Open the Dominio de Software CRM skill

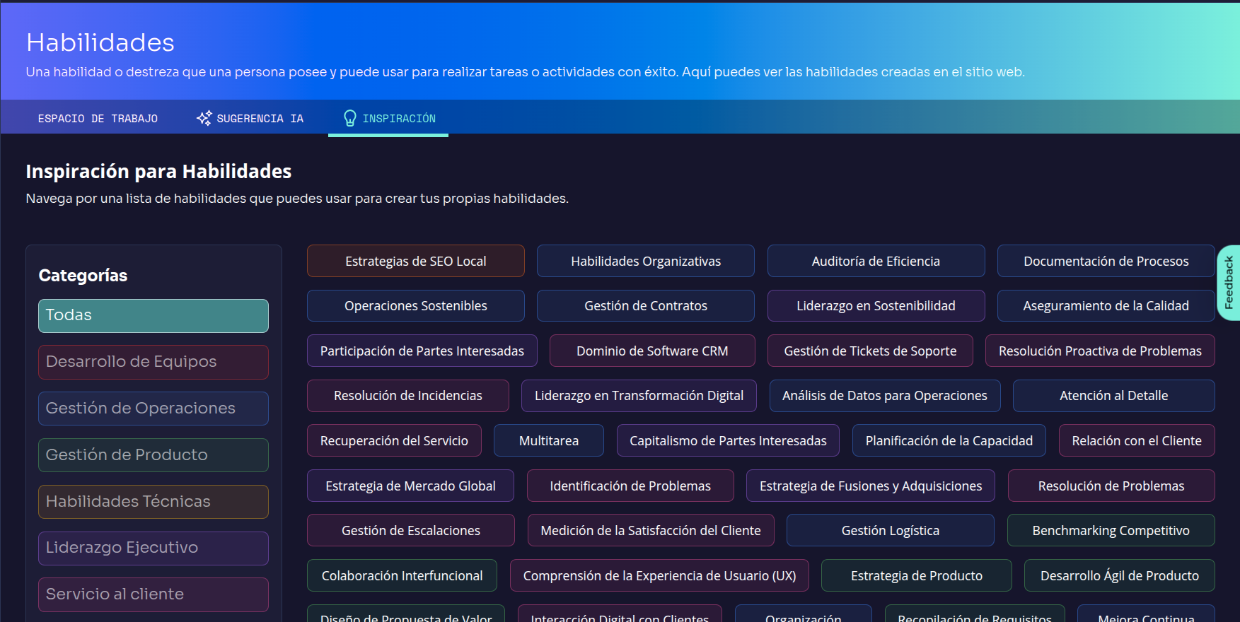(651, 351)
